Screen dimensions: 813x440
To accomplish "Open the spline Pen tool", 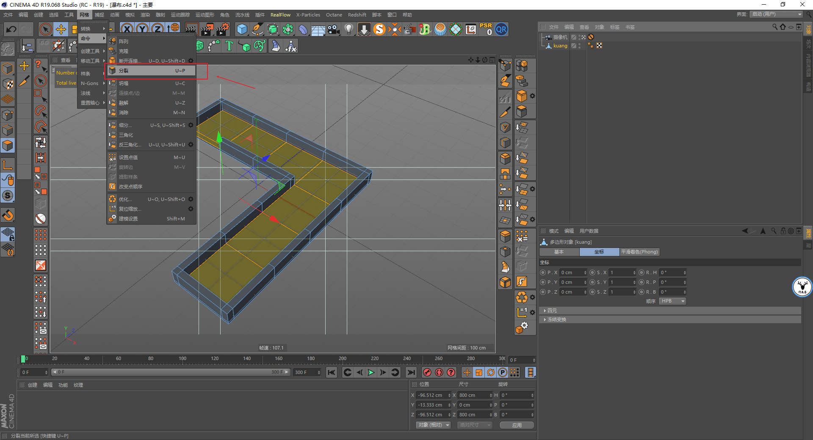I will (257, 29).
